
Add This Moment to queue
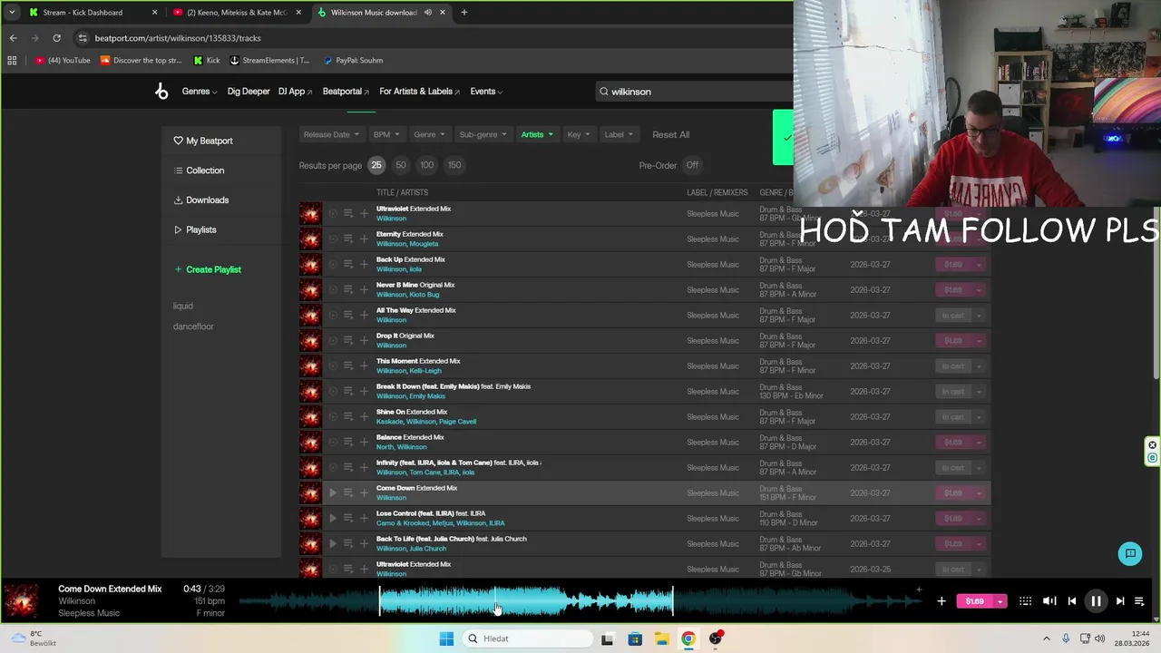[347, 365]
